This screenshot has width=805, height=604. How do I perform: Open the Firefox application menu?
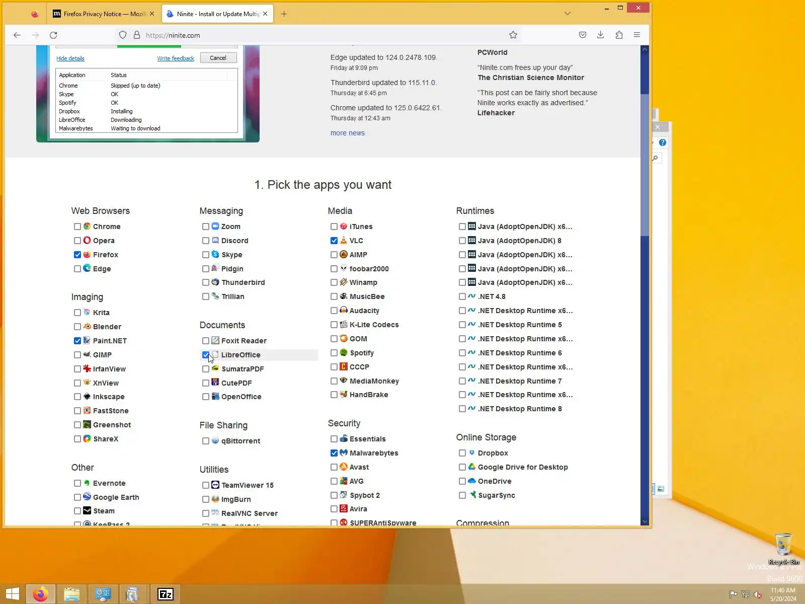[637, 35]
